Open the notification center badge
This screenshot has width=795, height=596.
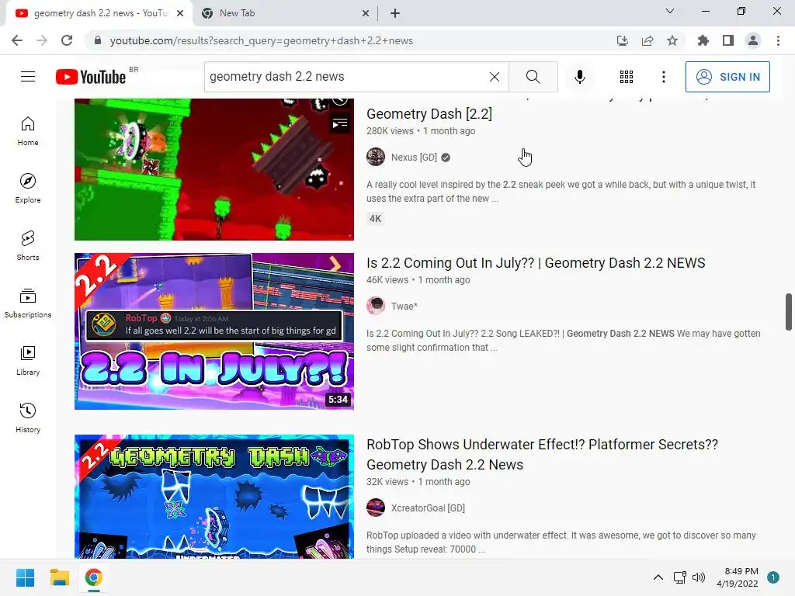pos(773,577)
